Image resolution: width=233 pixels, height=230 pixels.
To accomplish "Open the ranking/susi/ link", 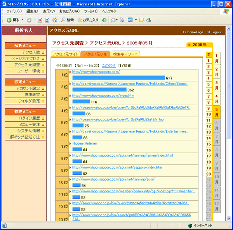I will pyautogui.click(x=113, y=179).
